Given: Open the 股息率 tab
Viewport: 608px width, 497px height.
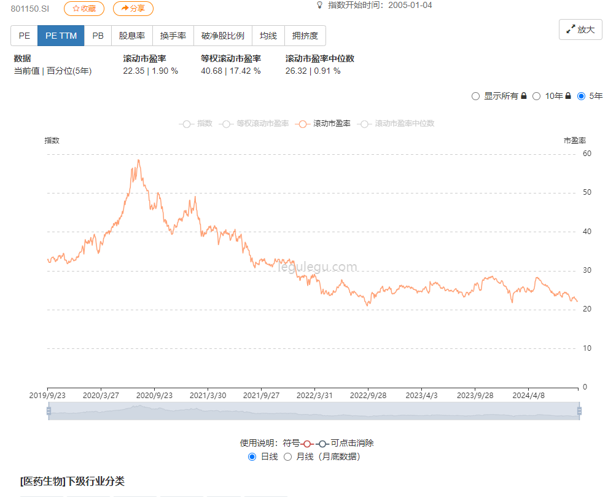Looking at the screenshot, I should tap(131, 36).
